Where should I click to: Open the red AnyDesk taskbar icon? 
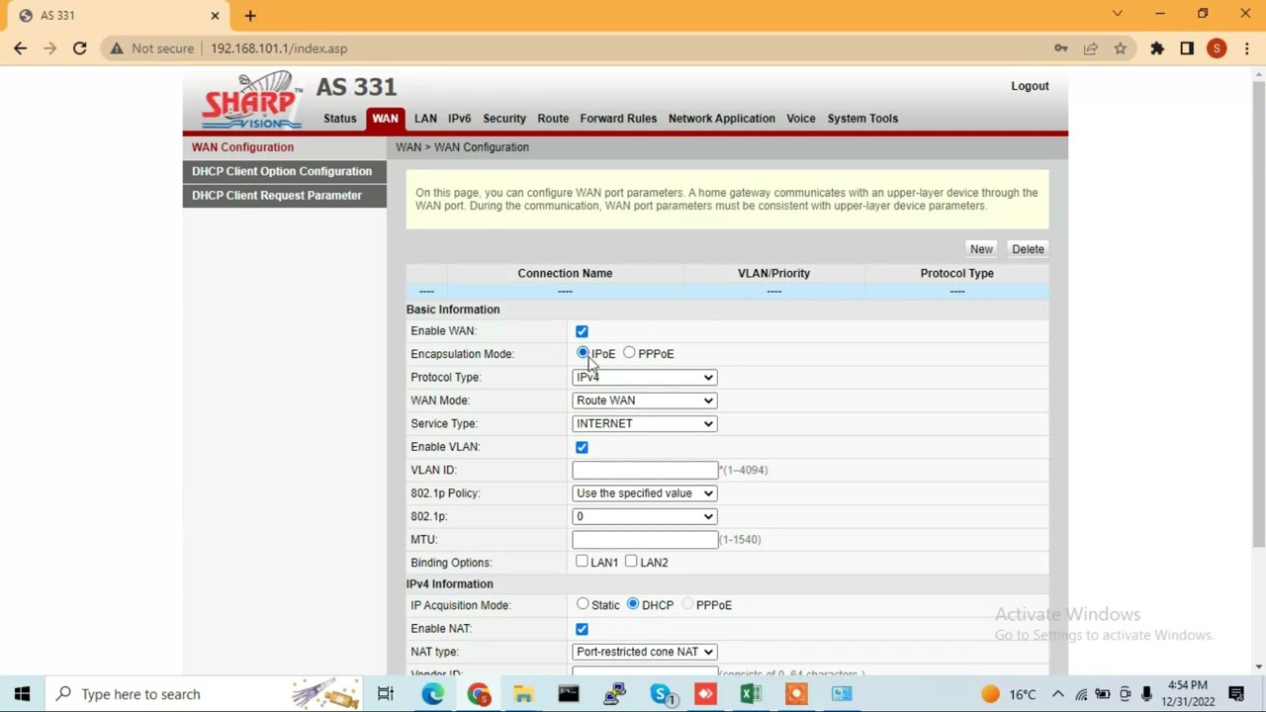(x=705, y=693)
